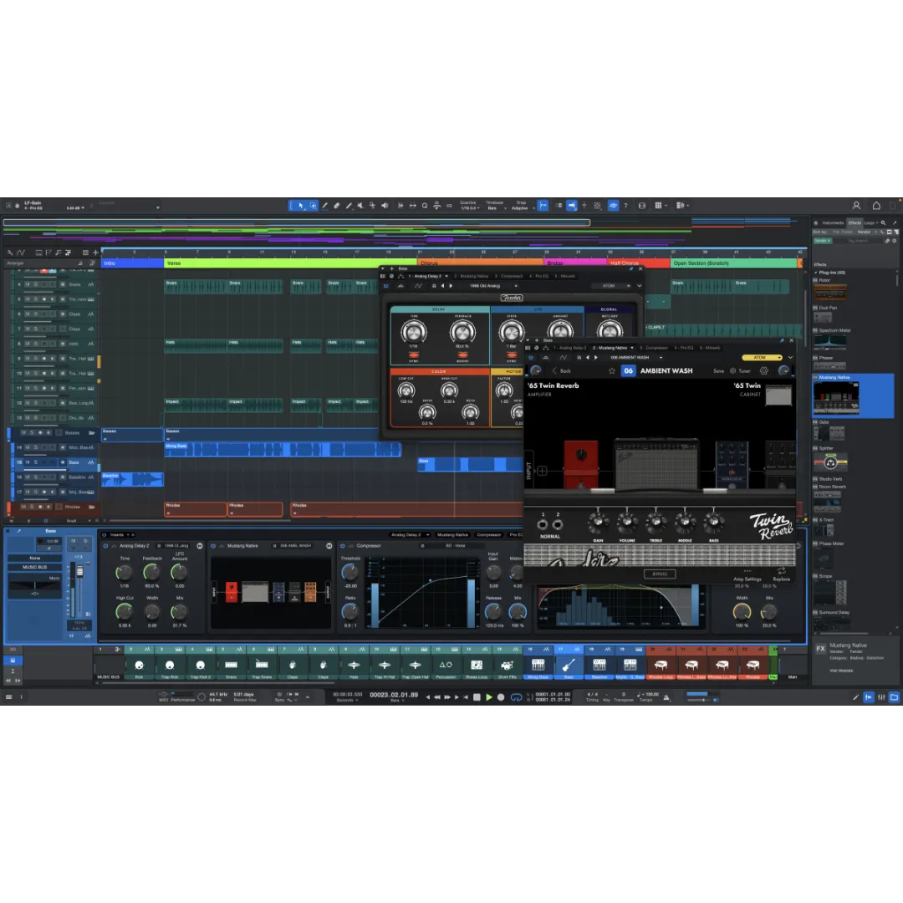This screenshot has height=903, width=903.
Task: Favorite the Ambient Wash preset star
Action: 612,371
